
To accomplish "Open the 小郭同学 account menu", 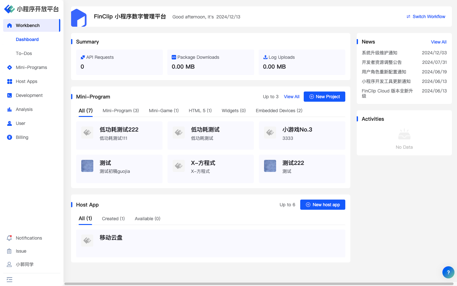I will 25,264.
